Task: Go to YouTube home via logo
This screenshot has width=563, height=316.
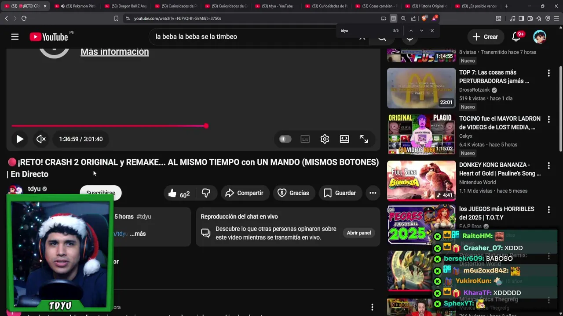Action: click(48, 37)
